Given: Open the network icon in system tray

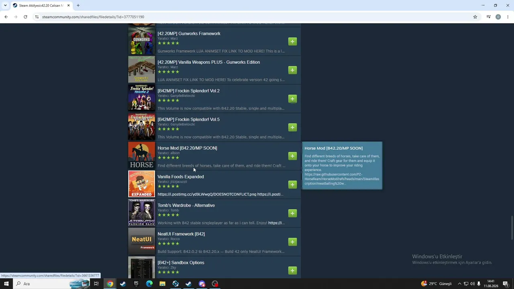Looking at the screenshot, I should [466, 284].
